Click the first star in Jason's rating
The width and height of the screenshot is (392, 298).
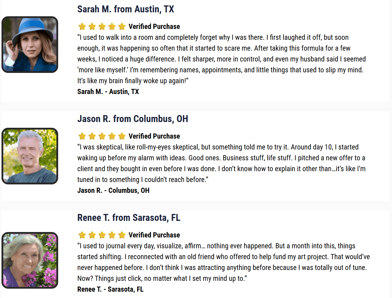pyautogui.click(x=82, y=136)
